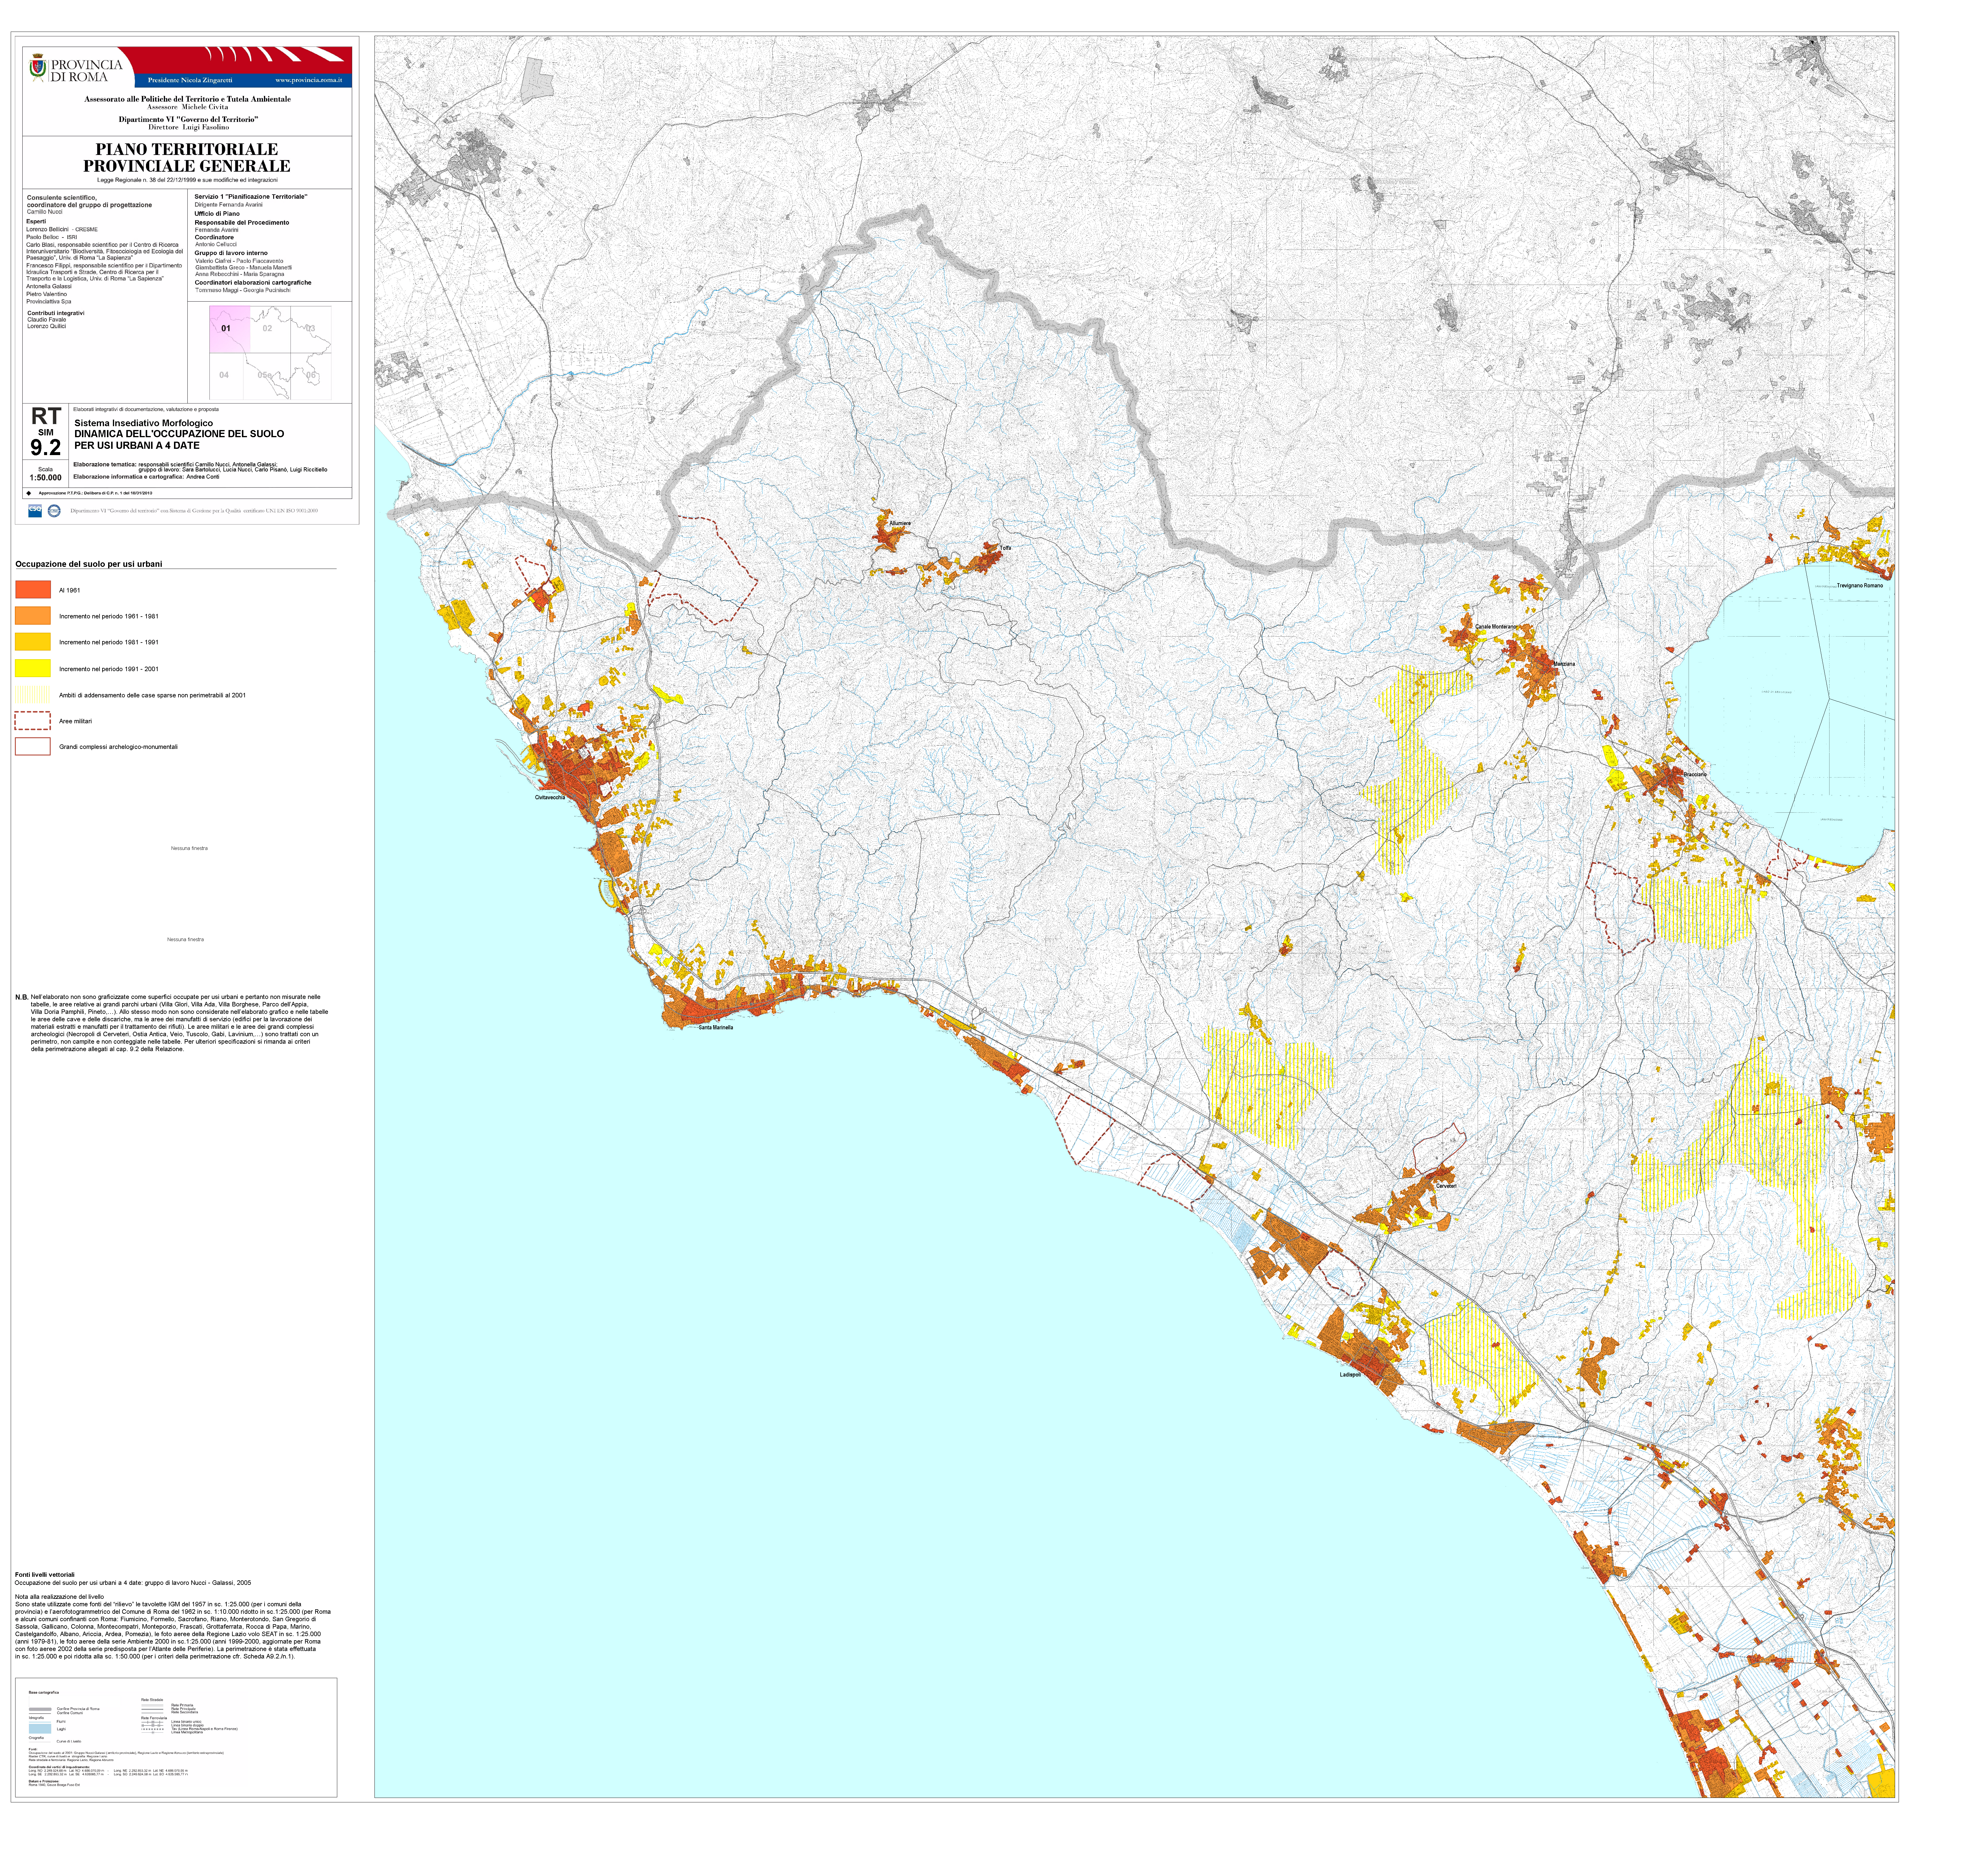Click the 'N.B.' note paragraph
The width and height of the screenshot is (1988, 1876).
172,1022
